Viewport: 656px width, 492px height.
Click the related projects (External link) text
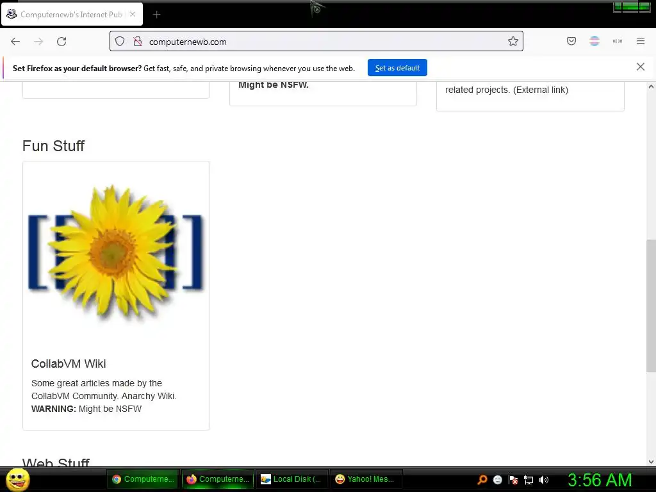tap(507, 90)
